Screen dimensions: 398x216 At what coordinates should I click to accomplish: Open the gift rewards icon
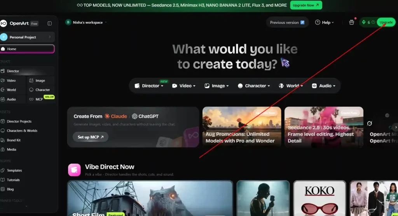tap(351, 22)
